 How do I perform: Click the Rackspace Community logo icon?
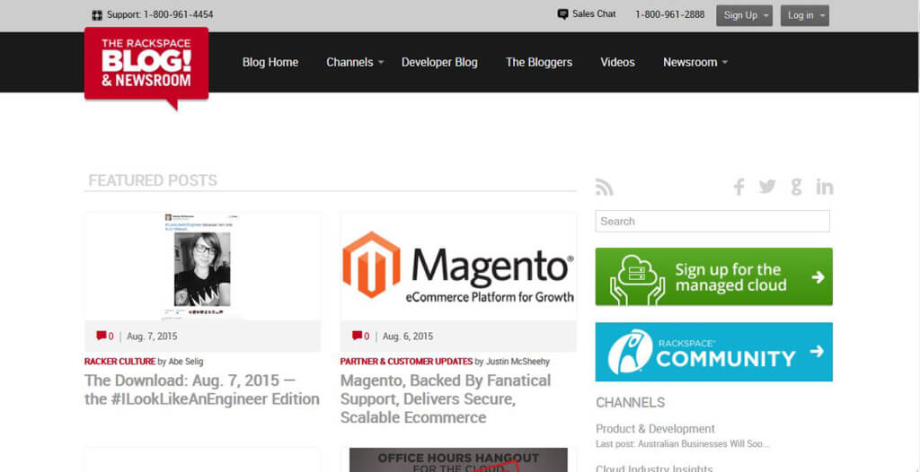[630, 351]
